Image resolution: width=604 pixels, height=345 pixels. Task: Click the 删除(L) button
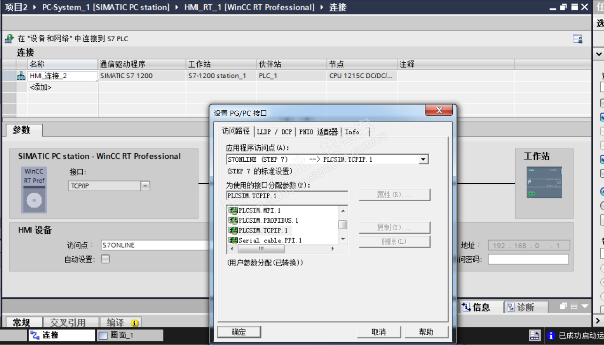coord(395,242)
